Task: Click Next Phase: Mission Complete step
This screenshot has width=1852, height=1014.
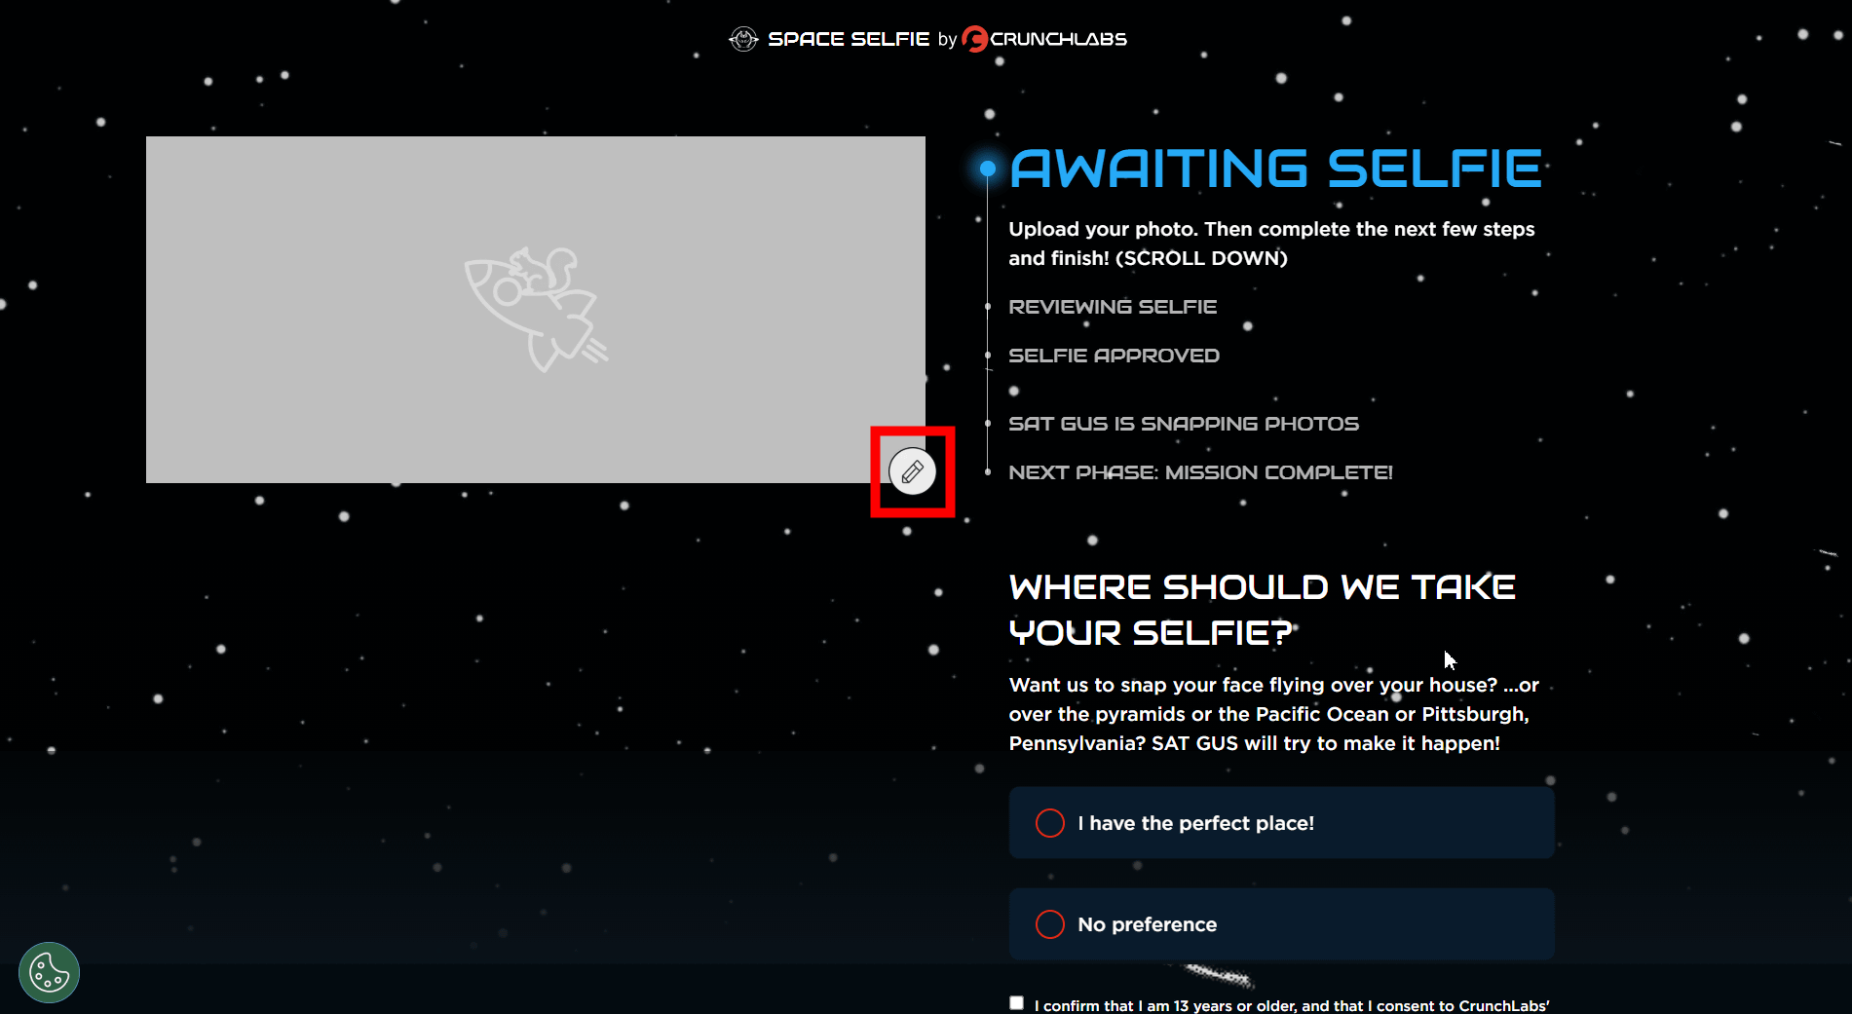Action: (1200, 472)
